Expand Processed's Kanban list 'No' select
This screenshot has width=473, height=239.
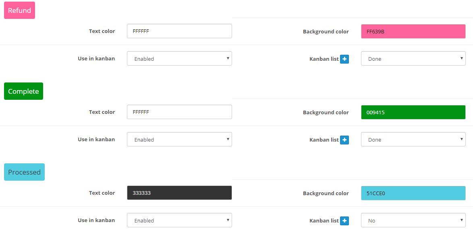(413, 220)
